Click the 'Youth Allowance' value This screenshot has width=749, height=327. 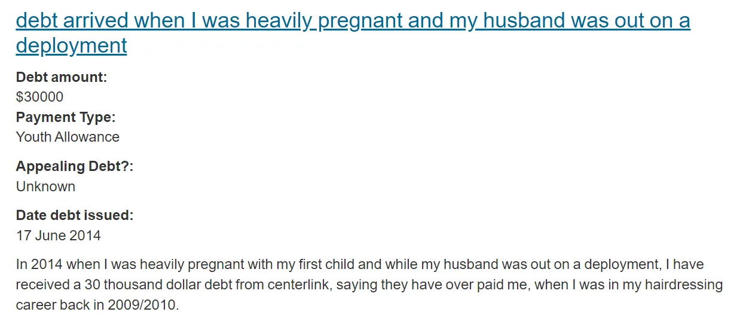pos(68,137)
